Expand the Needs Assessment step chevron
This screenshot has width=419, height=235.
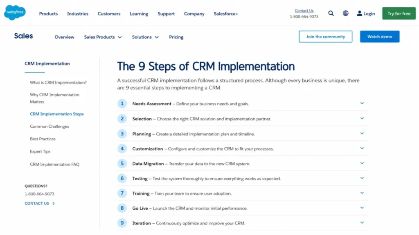pyautogui.click(x=362, y=103)
